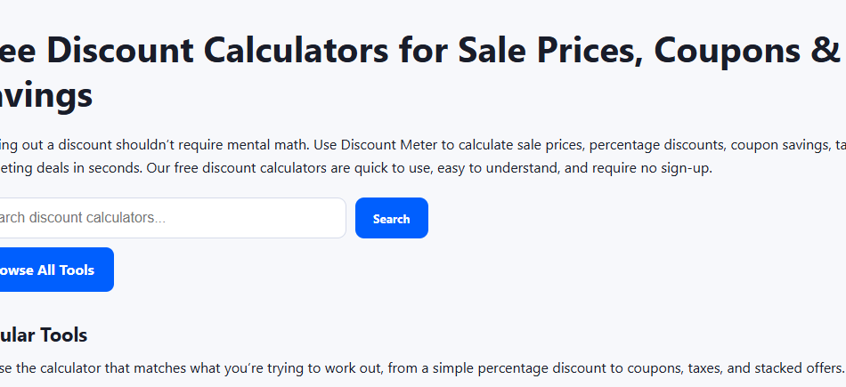This screenshot has width=846, height=387.
Task: Click the blue Search button
Action: click(391, 218)
